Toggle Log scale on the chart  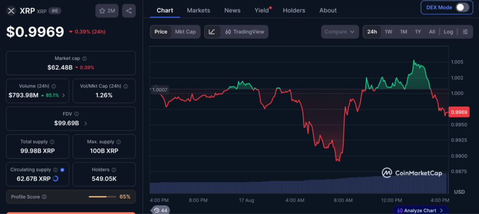point(449,32)
